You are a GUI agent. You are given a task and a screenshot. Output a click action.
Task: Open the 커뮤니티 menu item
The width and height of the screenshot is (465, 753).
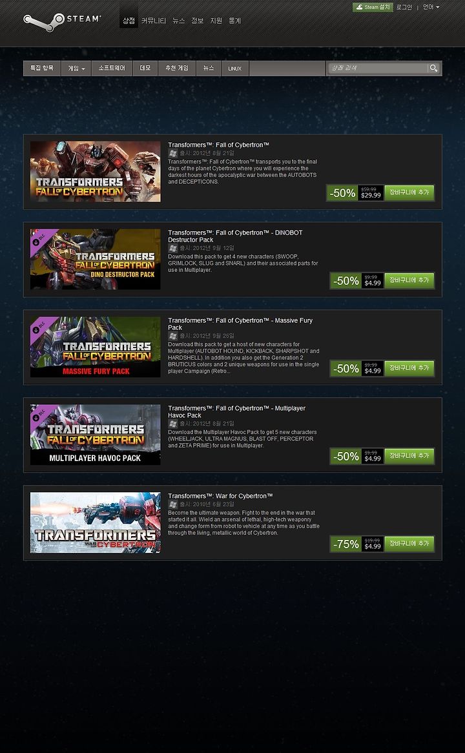(154, 21)
